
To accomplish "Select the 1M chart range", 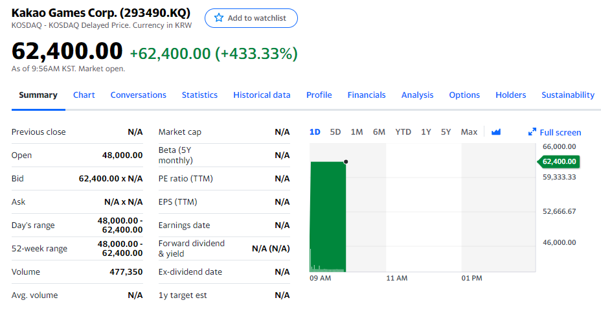I will (357, 132).
